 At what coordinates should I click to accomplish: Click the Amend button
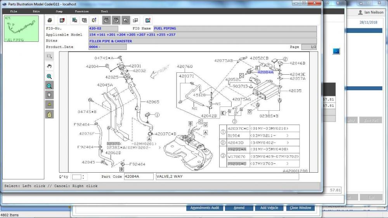click(x=239, y=208)
